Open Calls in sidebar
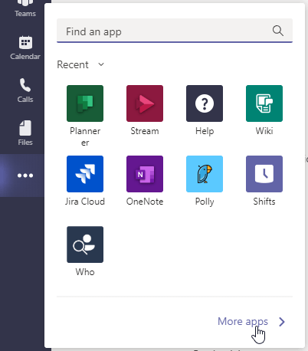This screenshot has width=308, height=351. click(x=25, y=90)
